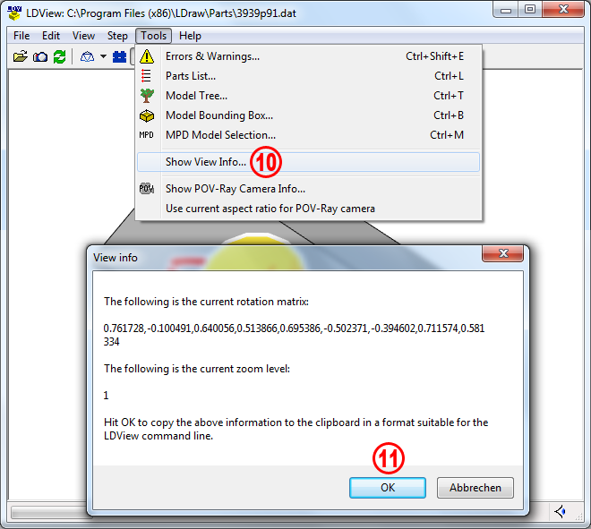Maximize the LDView window
This screenshot has height=529, width=591.
click(x=530, y=9)
